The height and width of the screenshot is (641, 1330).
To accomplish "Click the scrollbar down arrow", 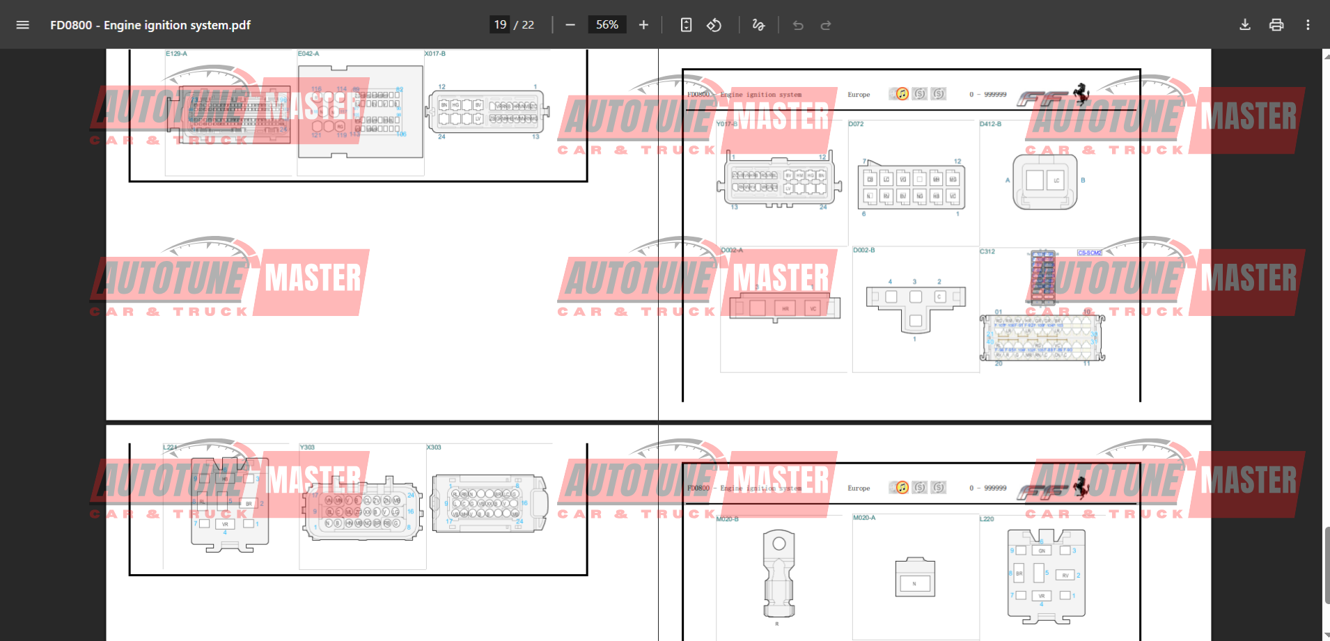I will click(x=1327, y=635).
